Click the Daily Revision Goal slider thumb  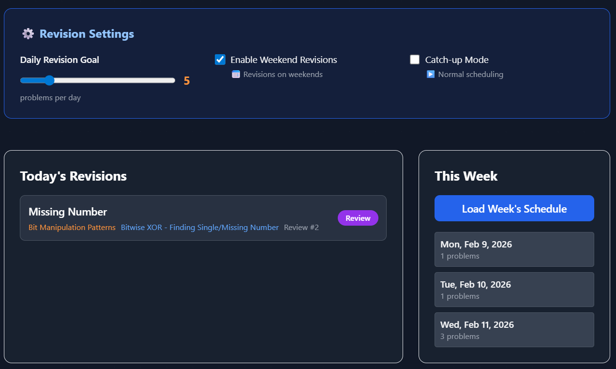click(49, 80)
